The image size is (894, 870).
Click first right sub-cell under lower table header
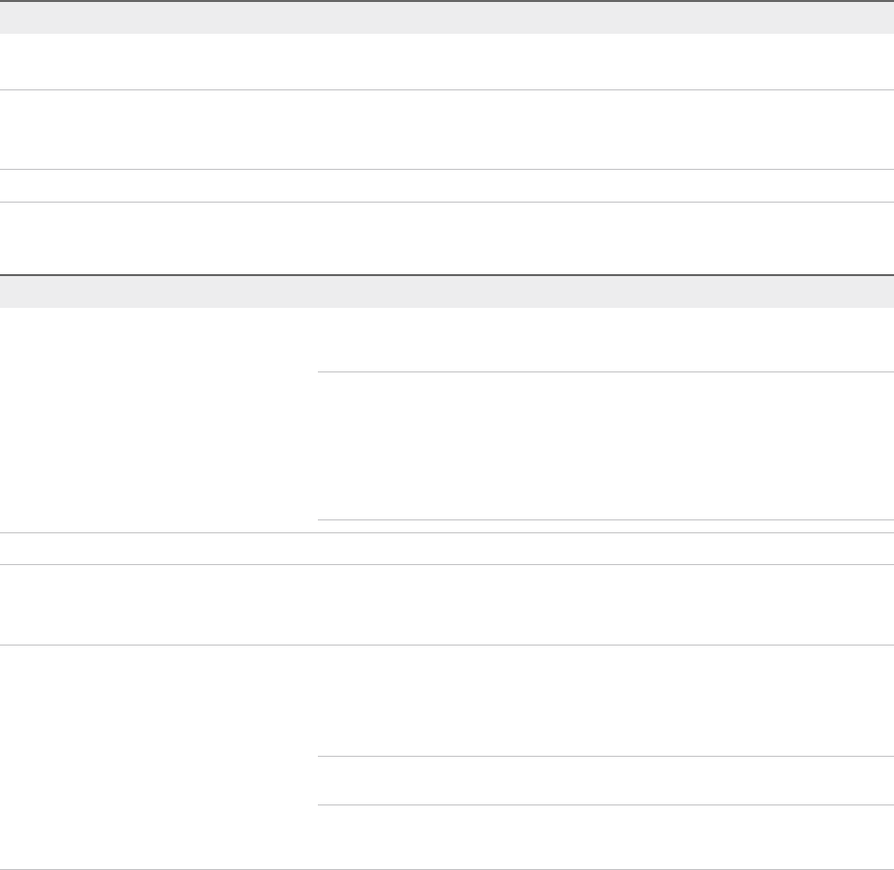604,341
